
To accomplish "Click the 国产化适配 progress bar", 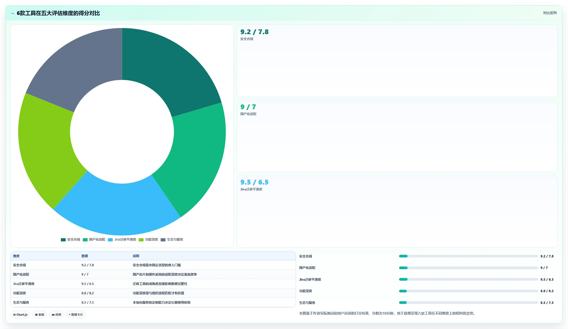I will [x=468, y=268].
